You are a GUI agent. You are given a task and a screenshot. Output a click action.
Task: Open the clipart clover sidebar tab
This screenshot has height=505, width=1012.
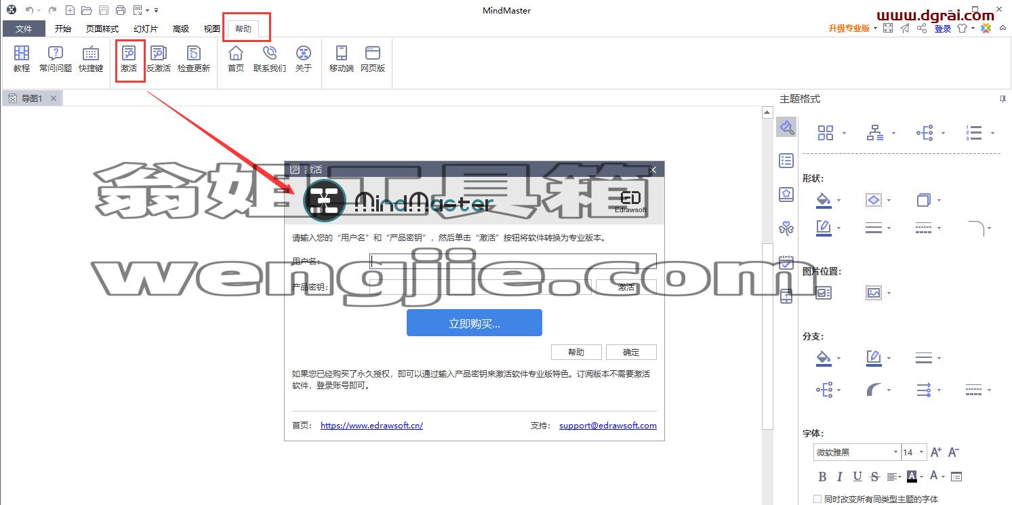coord(786,228)
